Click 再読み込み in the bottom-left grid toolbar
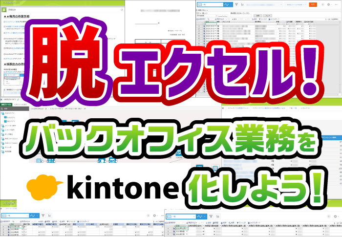 click(25, 221)
